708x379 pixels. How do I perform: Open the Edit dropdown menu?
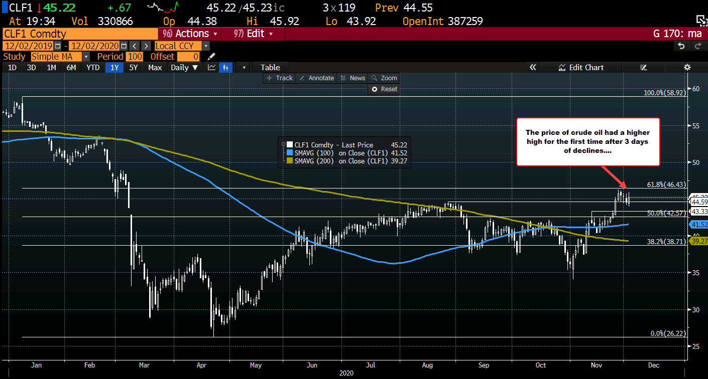pyautogui.click(x=254, y=34)
